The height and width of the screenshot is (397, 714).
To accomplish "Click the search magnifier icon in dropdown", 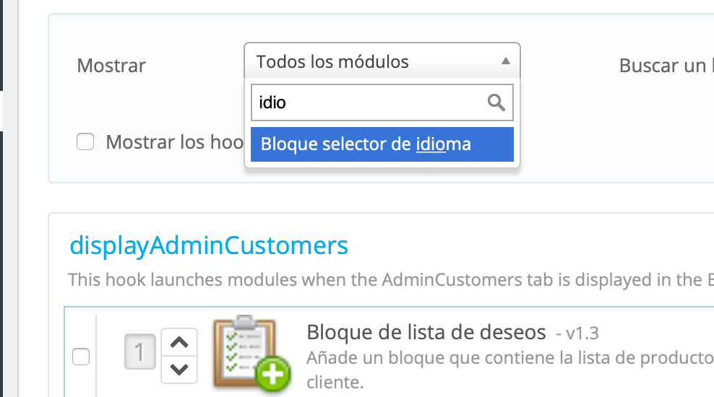I will point(496,102).
